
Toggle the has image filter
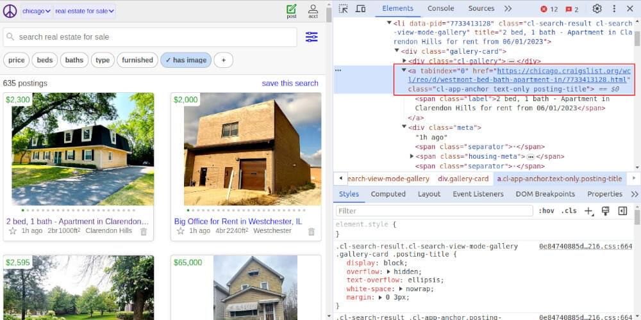[x=186, y=60]
